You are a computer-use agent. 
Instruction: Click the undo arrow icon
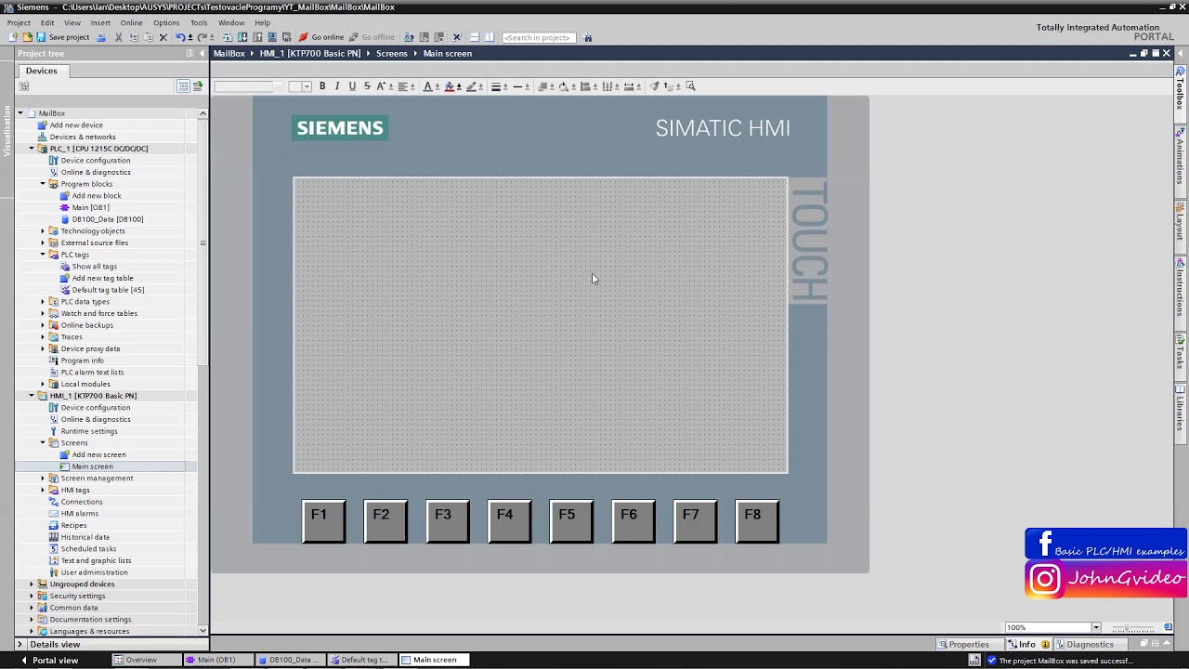click(179, 37)
